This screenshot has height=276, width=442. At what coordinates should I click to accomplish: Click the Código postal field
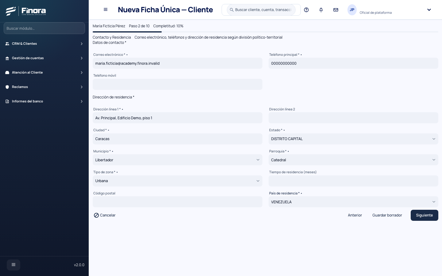(177, 202)
